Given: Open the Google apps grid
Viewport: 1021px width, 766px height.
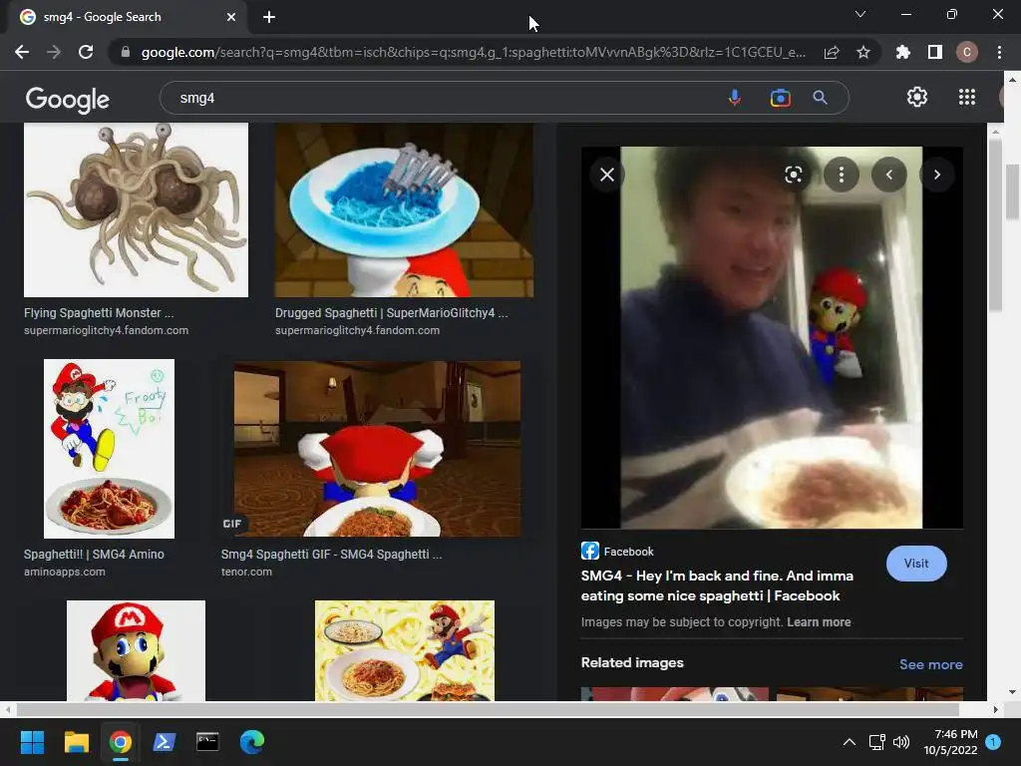Looking at the screenshot, I should [967, 97].
